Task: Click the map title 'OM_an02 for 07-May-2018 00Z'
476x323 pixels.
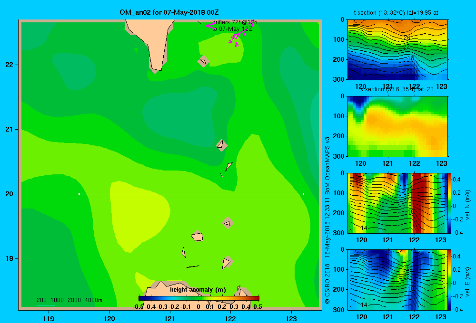Action: pos(169,12)
